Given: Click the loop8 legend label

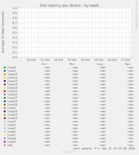Looking at the screenshot, I should click(x=11, y=138).
